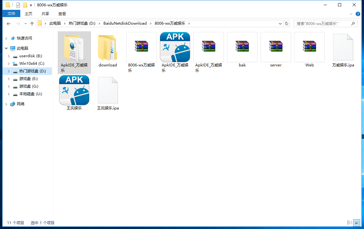Viewport: 364px width, 229px height.
Task: Click the new folder icon in title bar
Action: pos(25,5)
